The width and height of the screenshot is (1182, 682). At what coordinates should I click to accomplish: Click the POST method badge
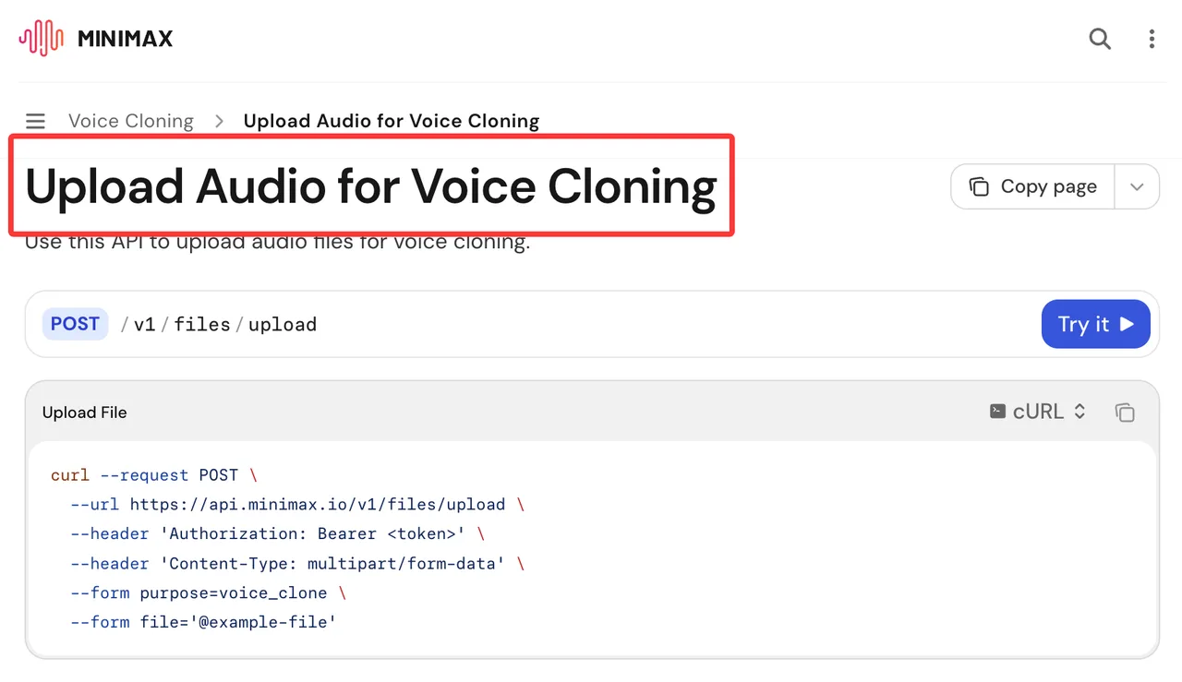pyautogui.click(x=75, y=324)
